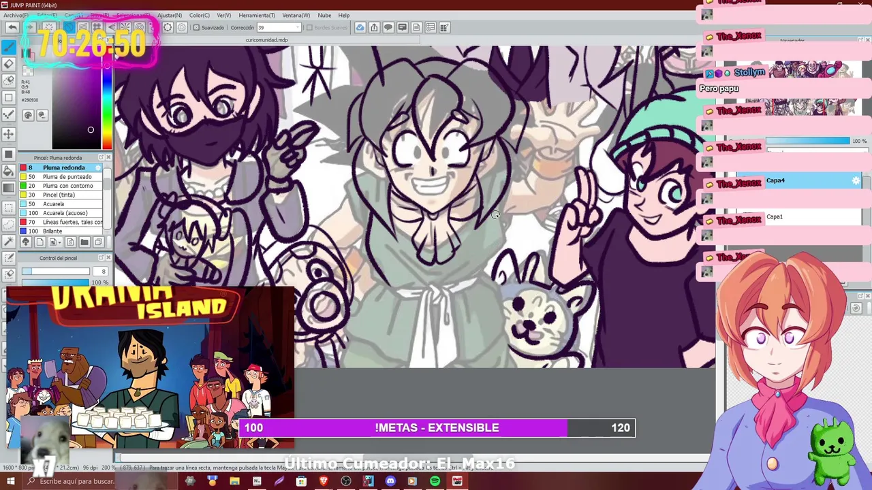This screenshot has height=490, width=872.
Task: Adjust the brush size slider
Action: tap(57, 272)
